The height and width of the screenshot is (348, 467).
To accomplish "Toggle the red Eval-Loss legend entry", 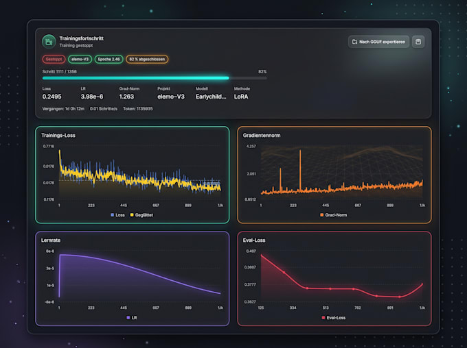I will [334, 318].
